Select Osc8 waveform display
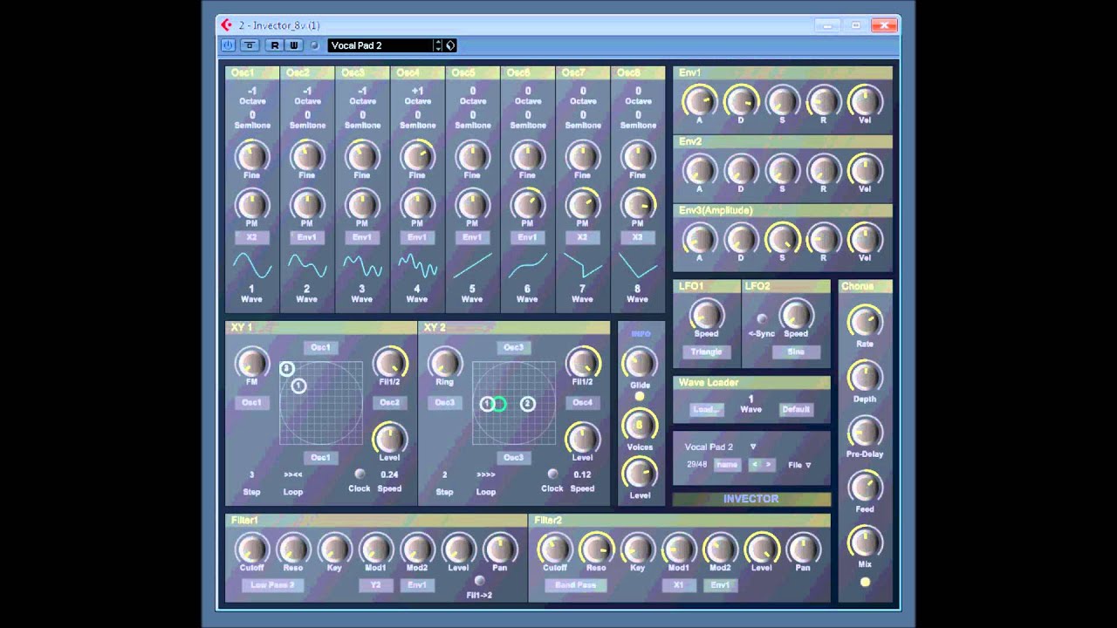The image size is (1117, 628). (638, 265)
